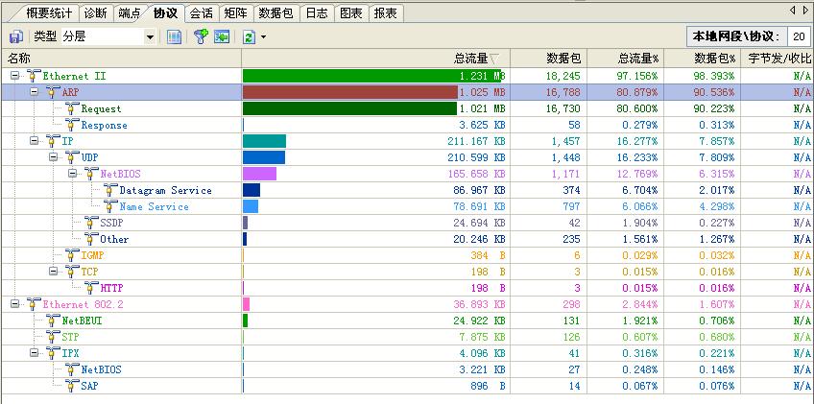The image size is (814, 404).
Task: Click the Name Service protocol icon
Action: pos(110,206)
